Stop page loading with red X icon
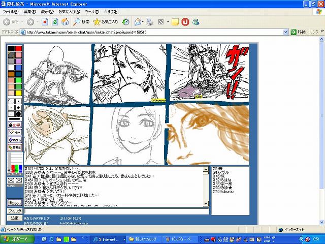 click(x=45, y=22)
